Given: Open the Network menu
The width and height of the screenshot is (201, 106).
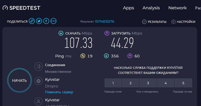Looking at the screenshot, I should (177, 8).
